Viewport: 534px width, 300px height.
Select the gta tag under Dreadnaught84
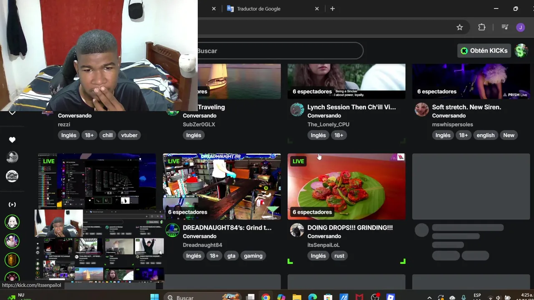[x=232, y=256]
